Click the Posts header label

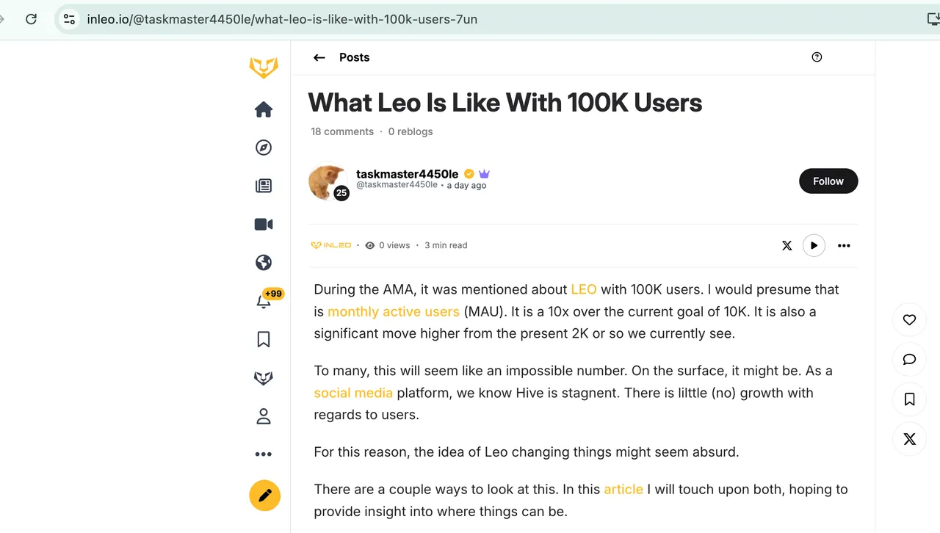pos(354,57)
